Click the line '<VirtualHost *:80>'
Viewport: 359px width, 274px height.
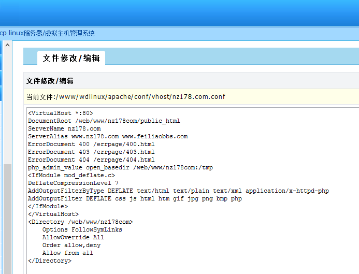click(x=61, y=113)
